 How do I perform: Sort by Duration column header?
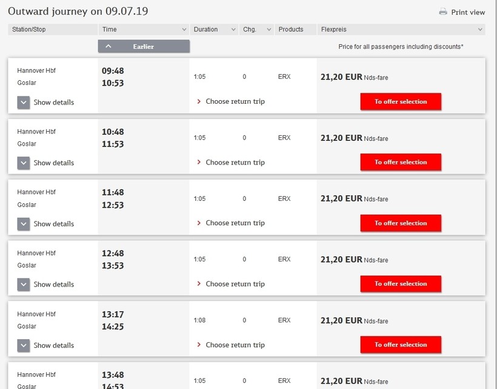pyautogui.click(x=214, y=29)
